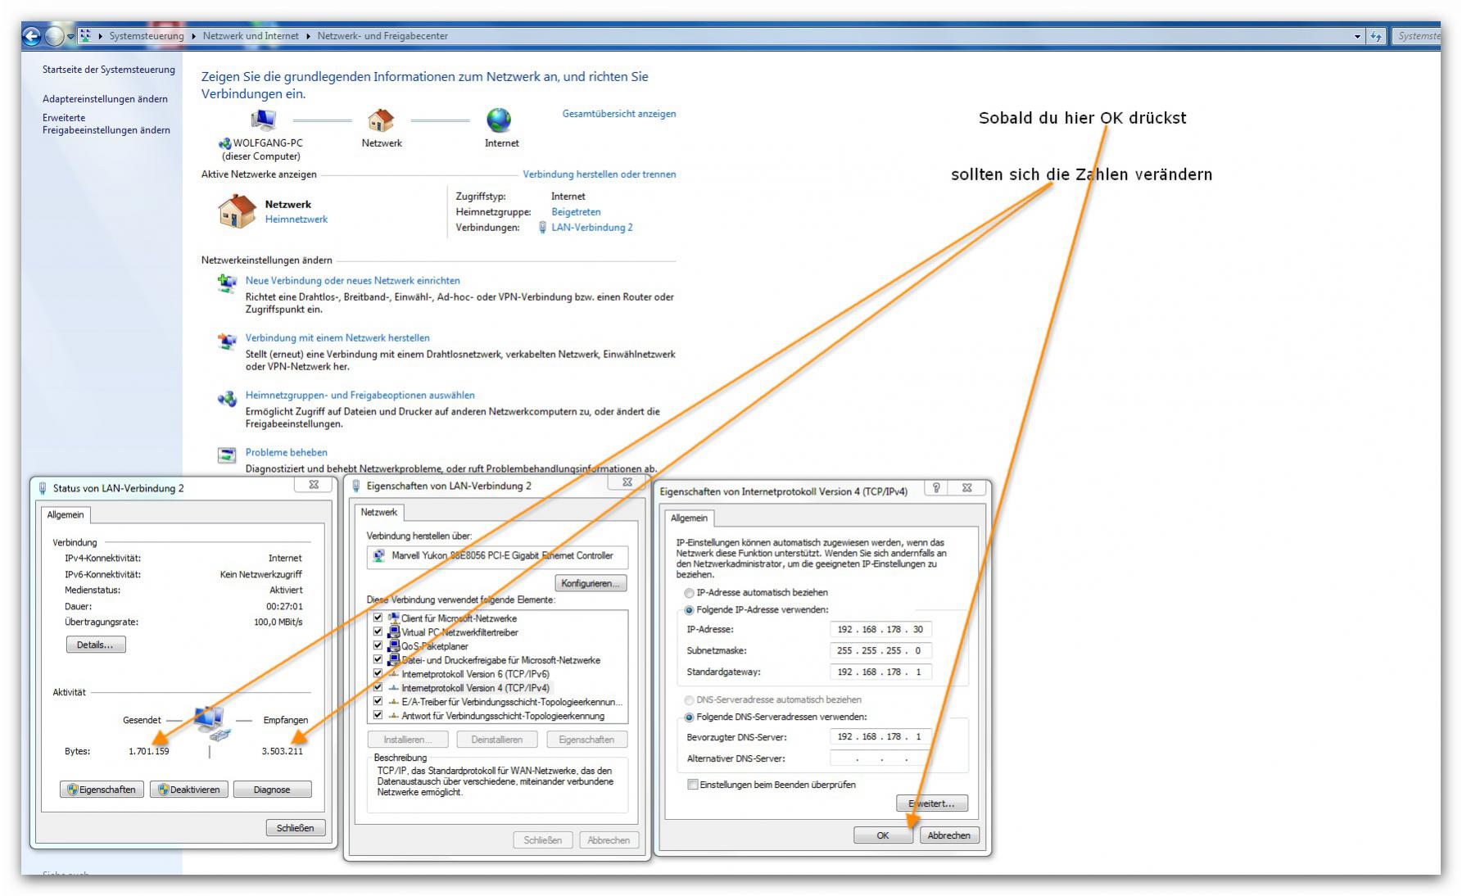This screenshot has height=896, width=1462.
Task: Select IP-Adresse automatisch beziehen
Action: click(689, 593)
